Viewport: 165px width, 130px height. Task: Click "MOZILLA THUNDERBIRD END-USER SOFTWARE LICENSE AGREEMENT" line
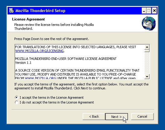(66, 59)
